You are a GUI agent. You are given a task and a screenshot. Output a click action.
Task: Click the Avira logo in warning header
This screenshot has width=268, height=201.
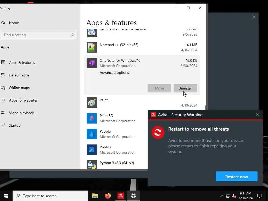point(153,115)
